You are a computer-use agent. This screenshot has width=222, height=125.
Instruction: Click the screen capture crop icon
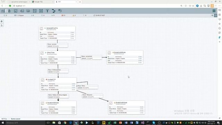coord(205,6)
